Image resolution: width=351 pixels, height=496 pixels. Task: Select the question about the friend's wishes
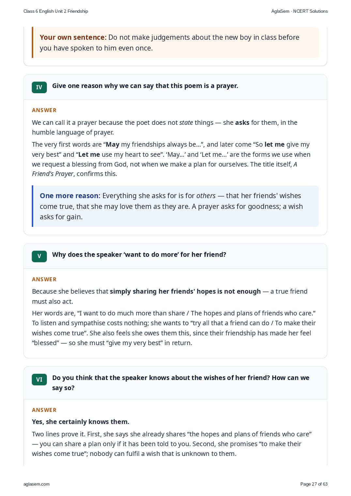181,383
